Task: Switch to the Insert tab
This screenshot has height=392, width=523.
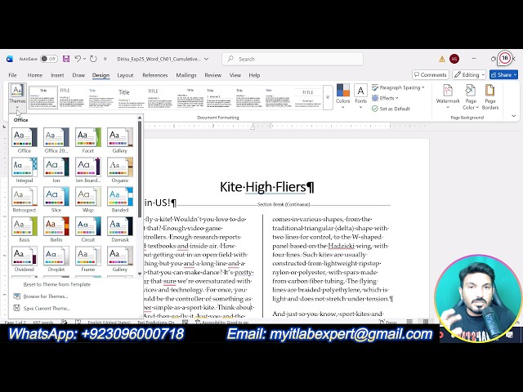Action: point(57,75)
